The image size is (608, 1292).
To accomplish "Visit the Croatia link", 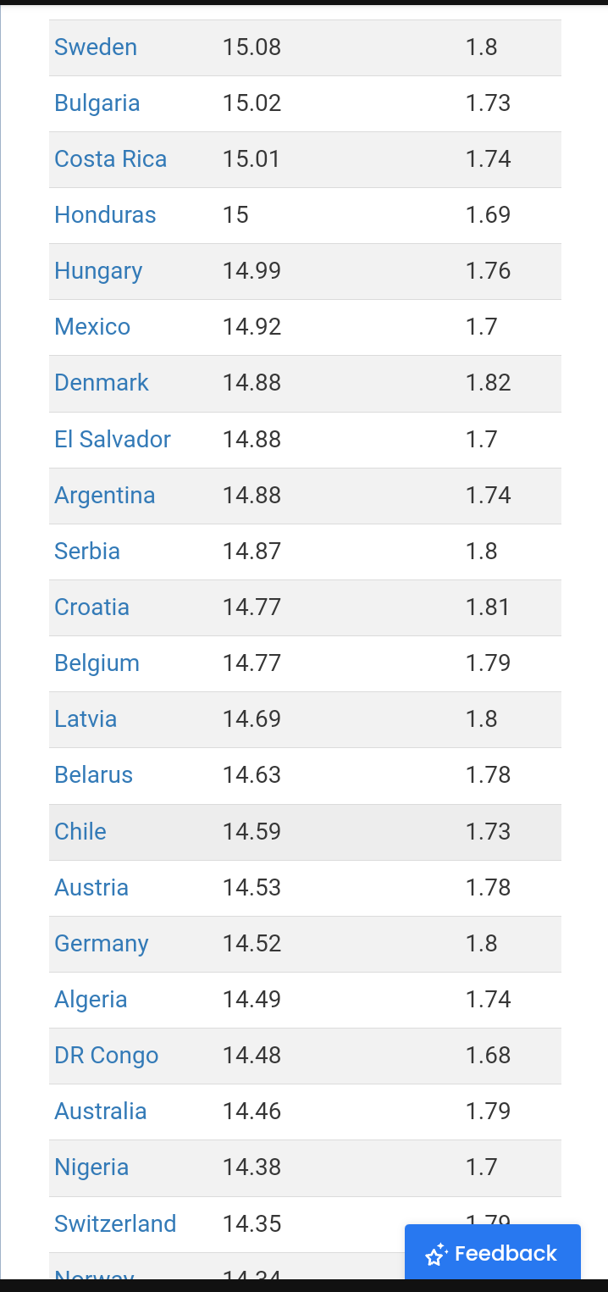I will (x=92, y=607).
